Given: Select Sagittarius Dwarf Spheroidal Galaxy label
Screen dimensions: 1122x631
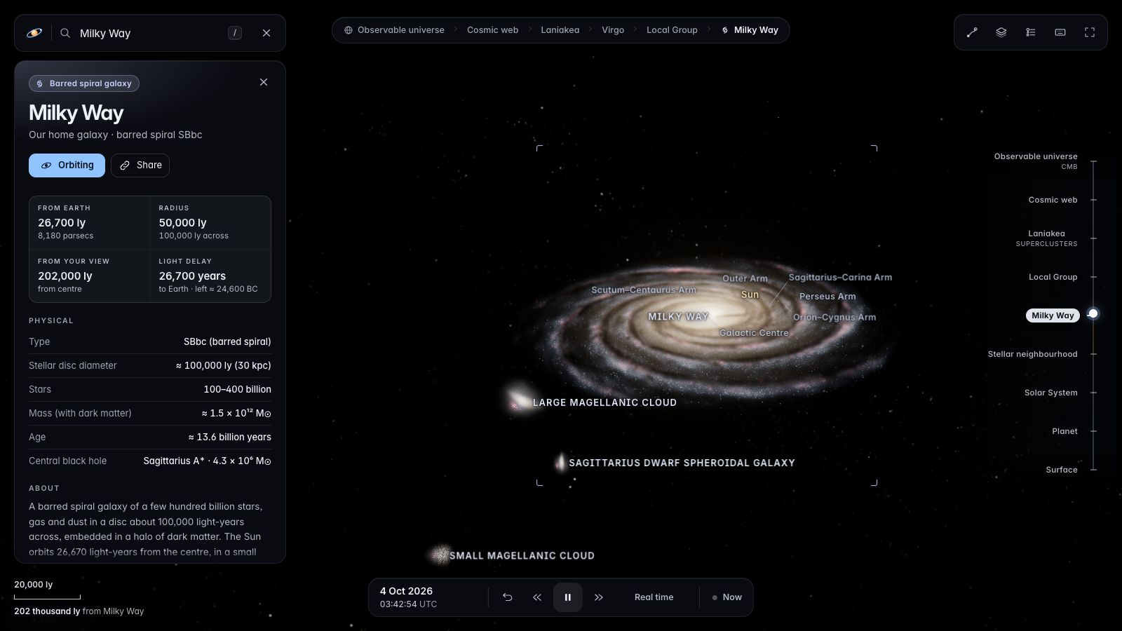Looking at the screenshot, I should 682,463.
